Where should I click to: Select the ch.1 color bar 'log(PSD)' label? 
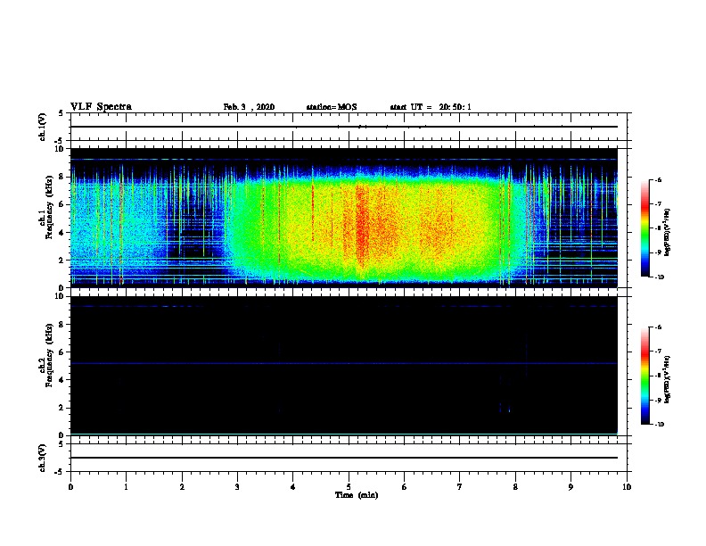pos(668,232)
